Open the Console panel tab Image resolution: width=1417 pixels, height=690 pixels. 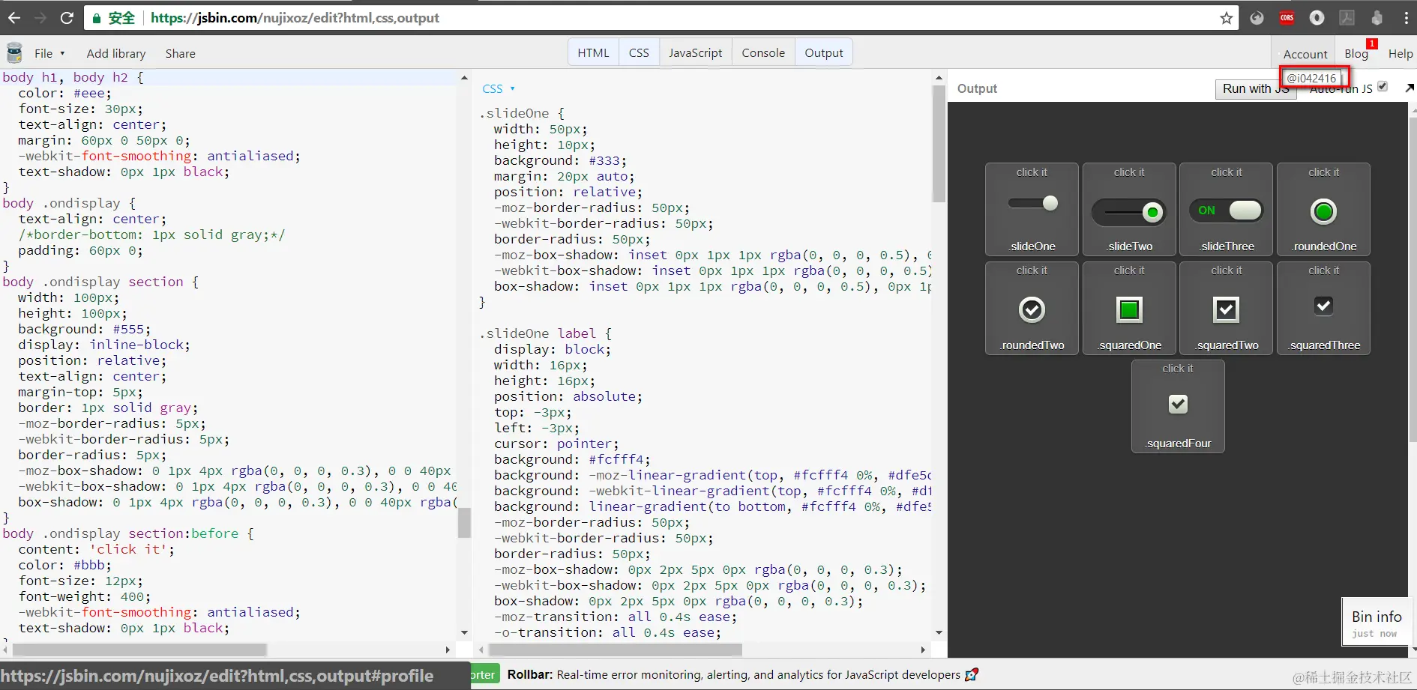coord(763,52)
